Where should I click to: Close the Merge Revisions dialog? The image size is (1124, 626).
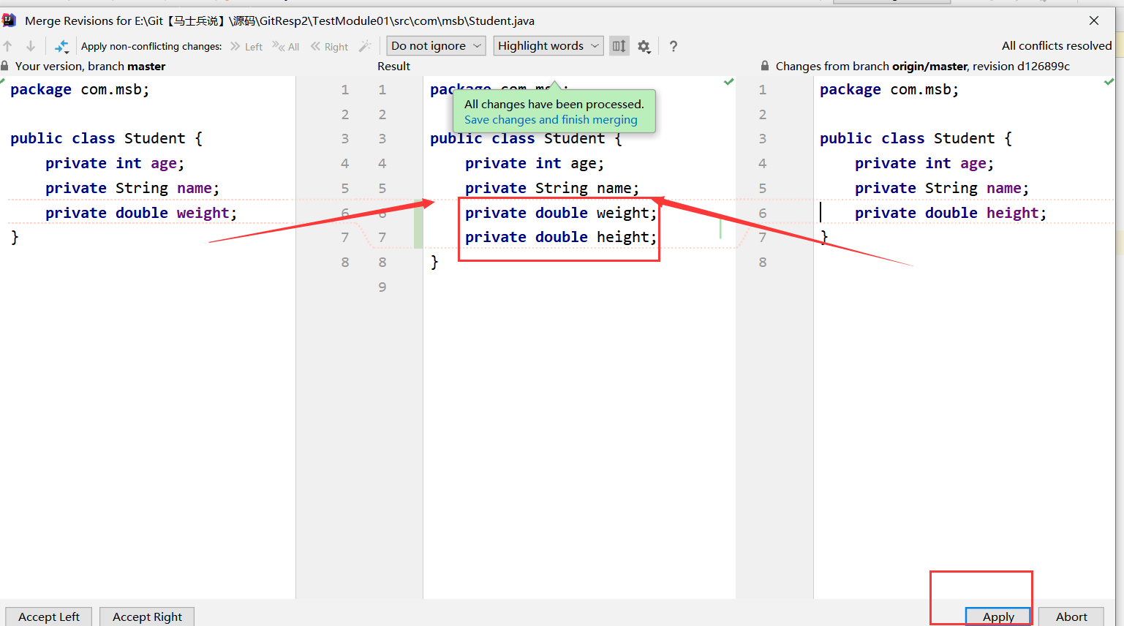coord(1094,20)
